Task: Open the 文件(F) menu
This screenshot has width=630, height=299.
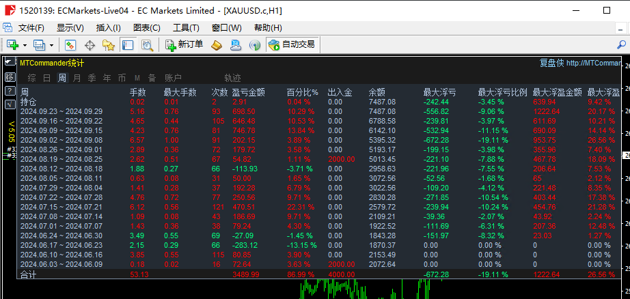Action: coord(31,28)
